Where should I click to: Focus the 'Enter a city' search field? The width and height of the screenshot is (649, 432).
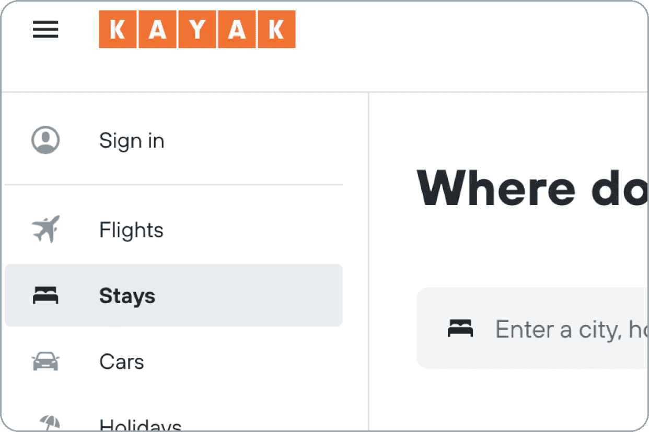pos(532,328)
